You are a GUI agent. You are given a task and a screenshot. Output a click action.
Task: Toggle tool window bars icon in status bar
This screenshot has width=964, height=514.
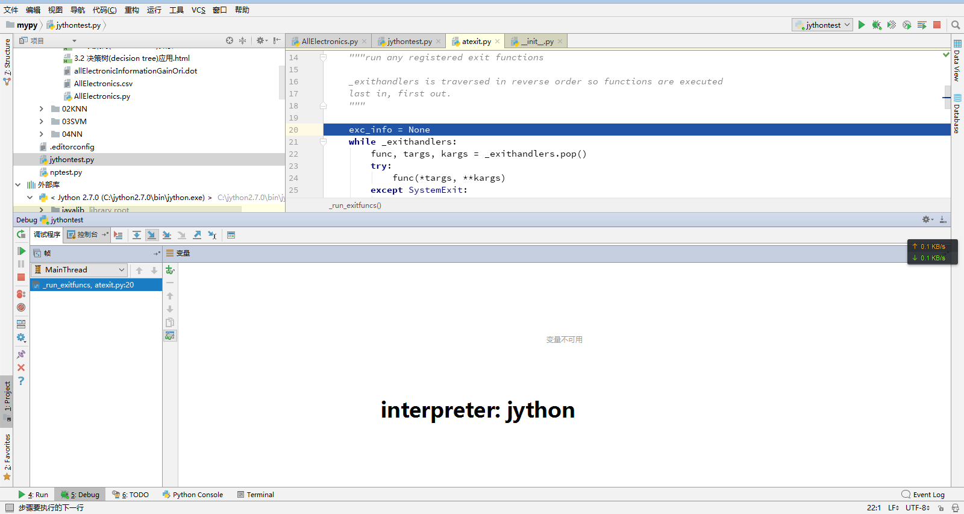pyautogui.click(x=9, y=508)
